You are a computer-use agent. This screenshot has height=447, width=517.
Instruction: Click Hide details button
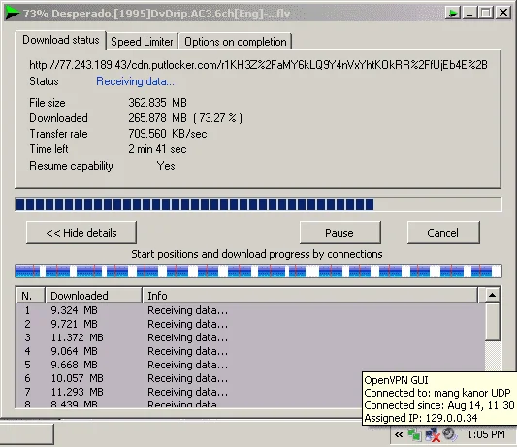tap(81, 233)
